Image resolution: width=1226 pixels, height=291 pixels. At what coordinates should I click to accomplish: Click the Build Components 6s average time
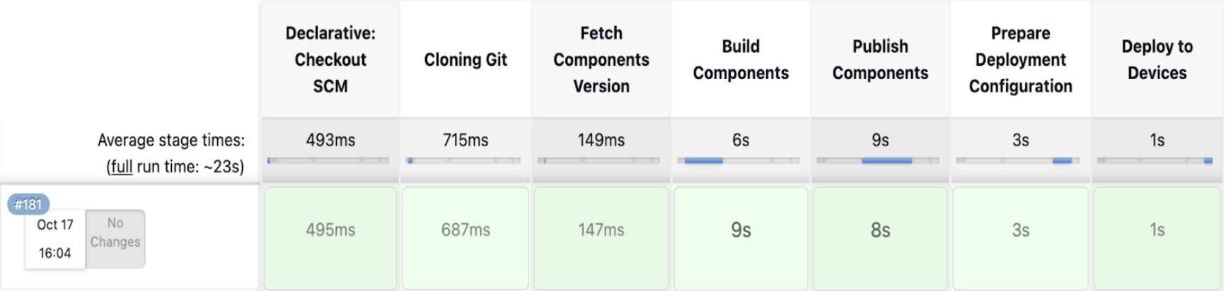(741, 140)
